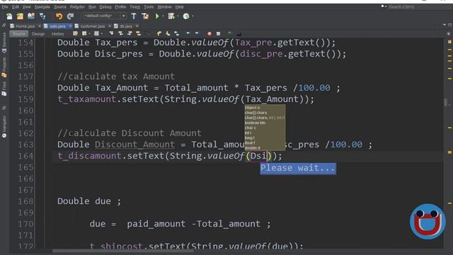This screenshot has height=255, width=453.
Task: Open the Refactor menu
Action: (x=77, y=7)
